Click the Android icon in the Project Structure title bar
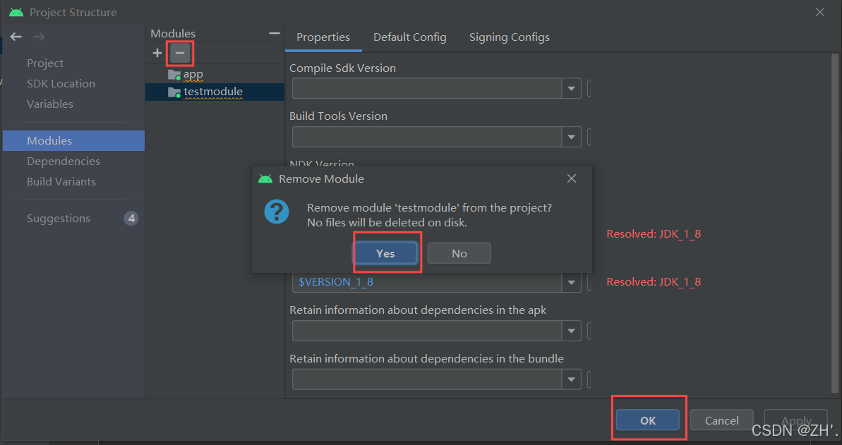This screenshot has height=445, width=842. pyautogui.click(x=16, y=12)
